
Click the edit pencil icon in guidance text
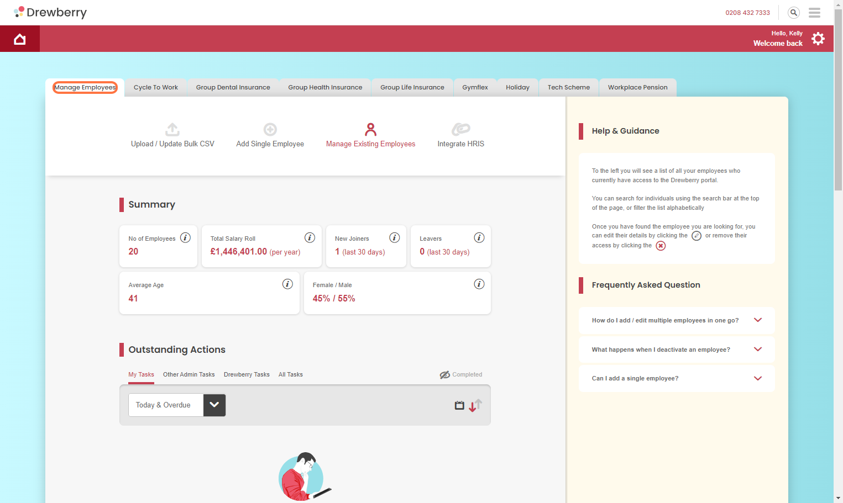click(x=697, y=236)
